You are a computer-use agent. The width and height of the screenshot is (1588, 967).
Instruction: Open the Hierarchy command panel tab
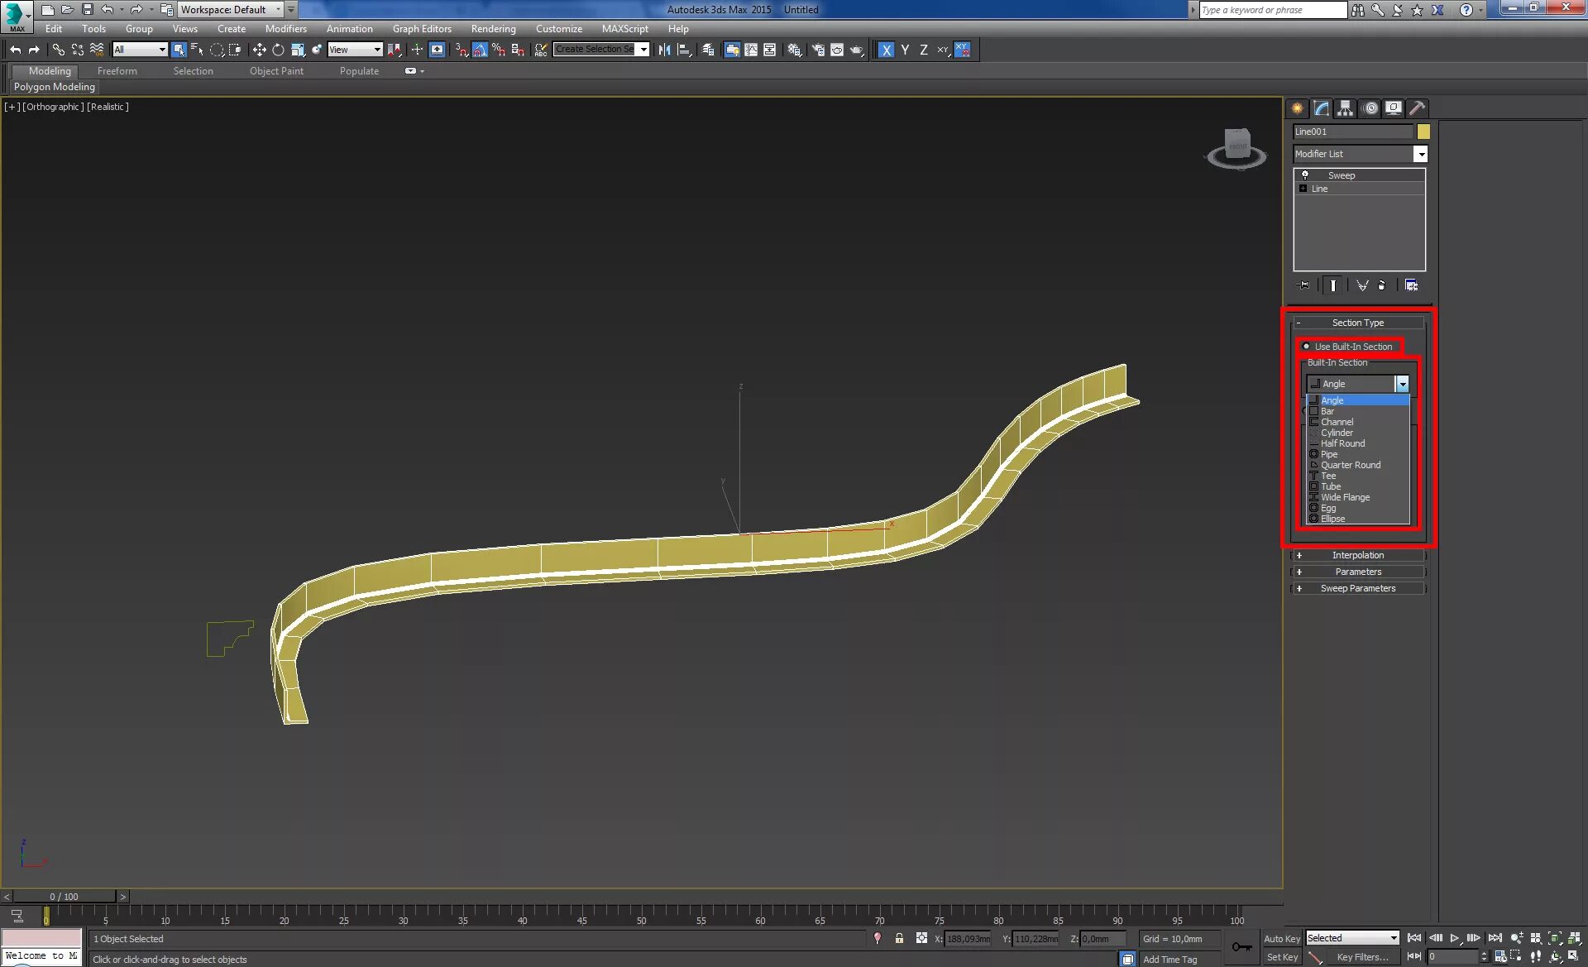click(1345, 108)
